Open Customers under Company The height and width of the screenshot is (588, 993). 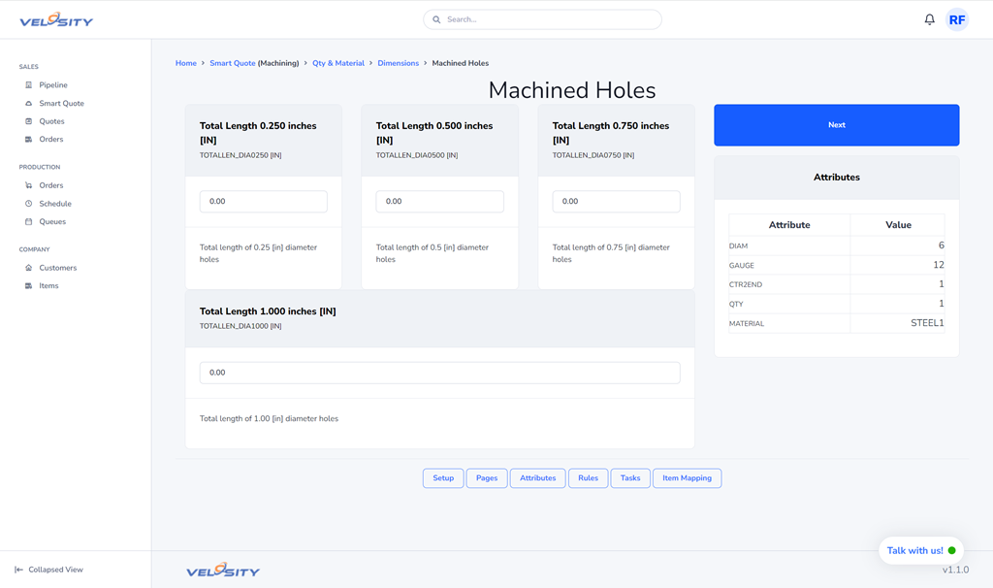coord(57,268)
